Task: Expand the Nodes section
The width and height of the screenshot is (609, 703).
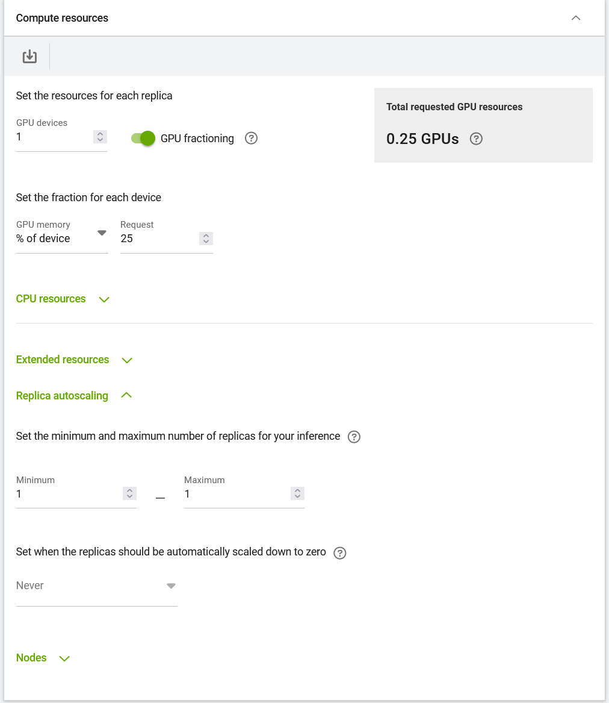Action: (x=43, y=658)
